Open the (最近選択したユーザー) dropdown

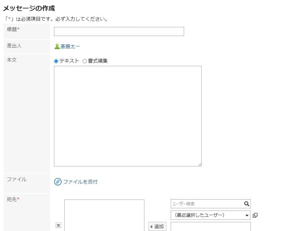[x=210, y=215]
